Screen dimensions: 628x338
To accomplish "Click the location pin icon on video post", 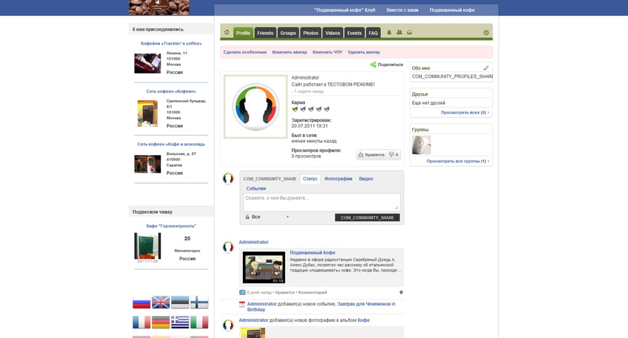I will (401, 293).
